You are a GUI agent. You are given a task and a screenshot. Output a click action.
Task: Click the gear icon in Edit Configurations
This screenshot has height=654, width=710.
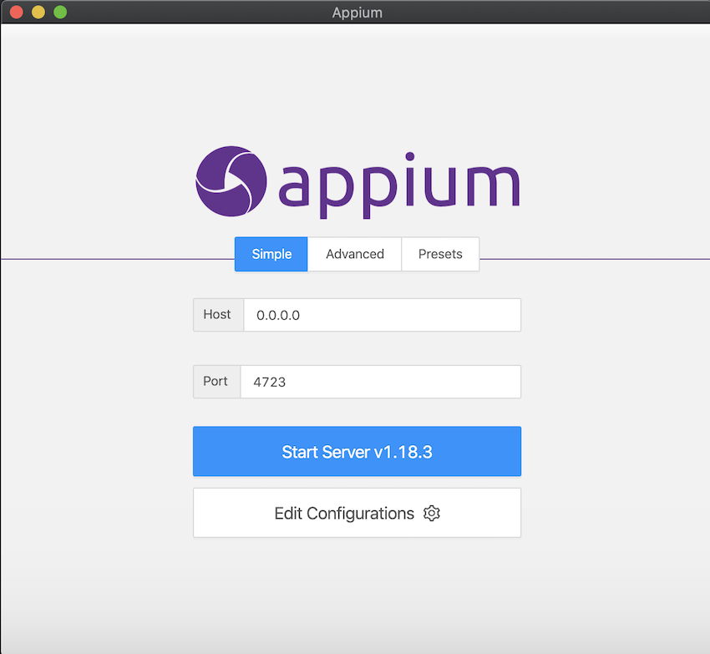click(x=432, y=513)
